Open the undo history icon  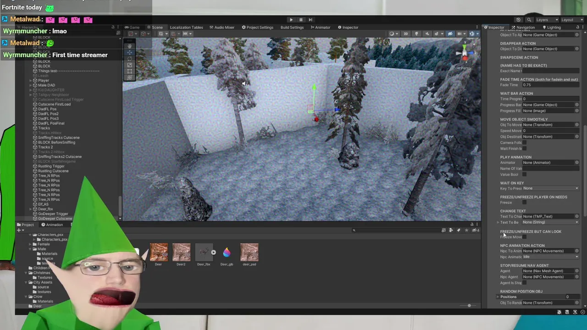[518, 20]
